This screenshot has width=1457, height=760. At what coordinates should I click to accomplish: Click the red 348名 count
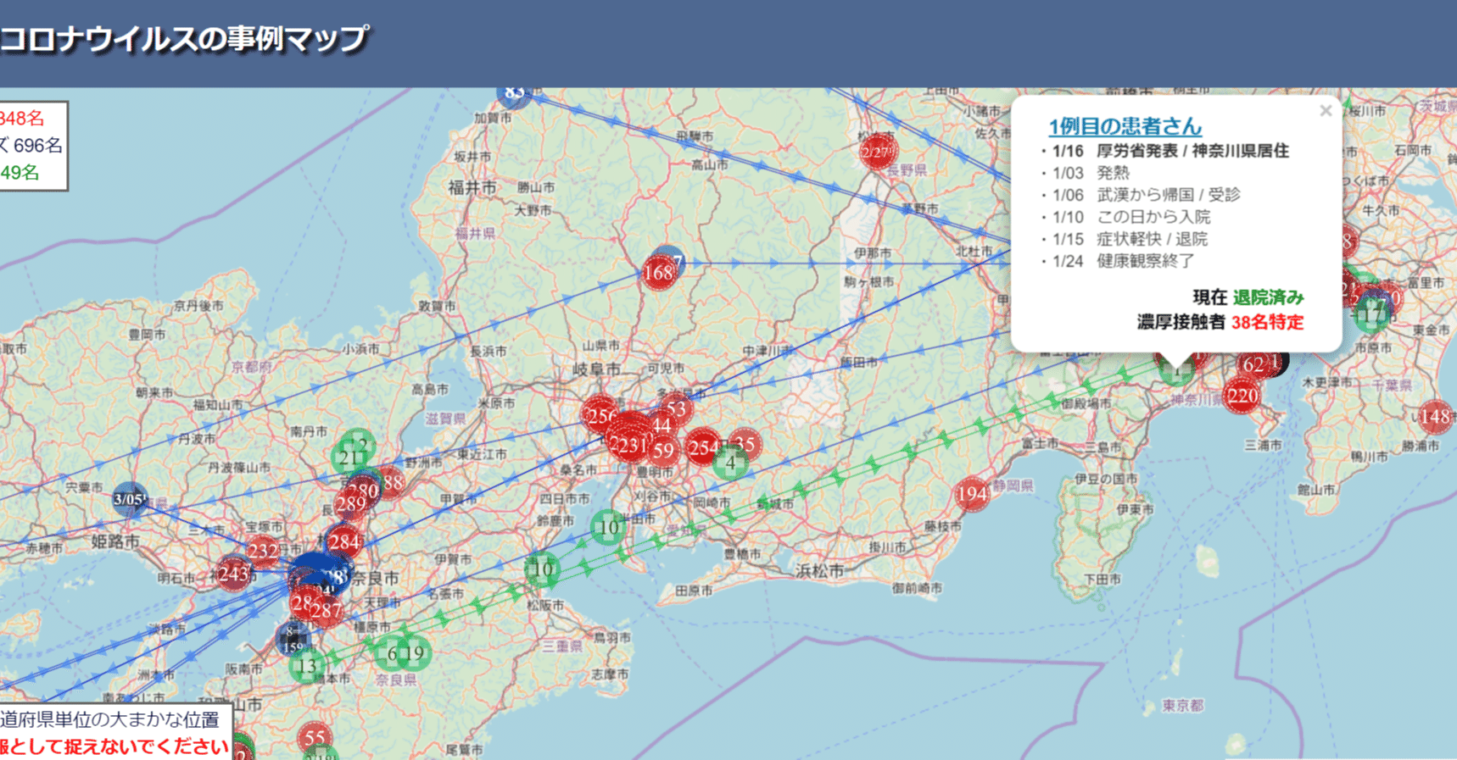coord(22,119)
